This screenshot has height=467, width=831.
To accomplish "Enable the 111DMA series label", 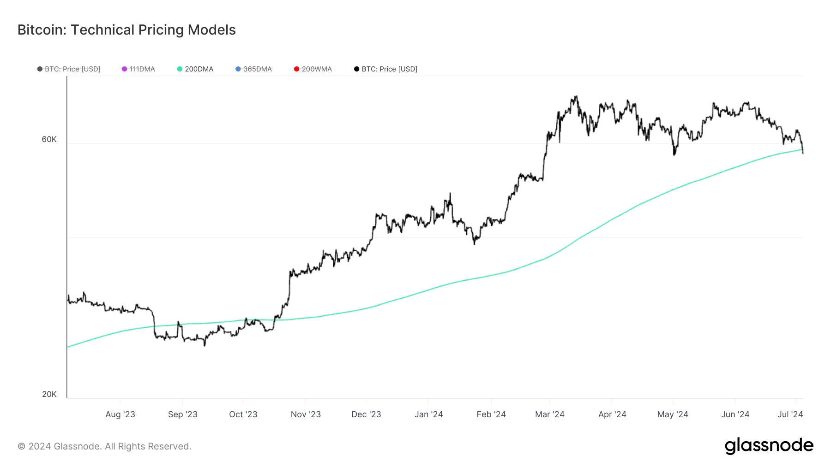I will (x=142, y=69).
